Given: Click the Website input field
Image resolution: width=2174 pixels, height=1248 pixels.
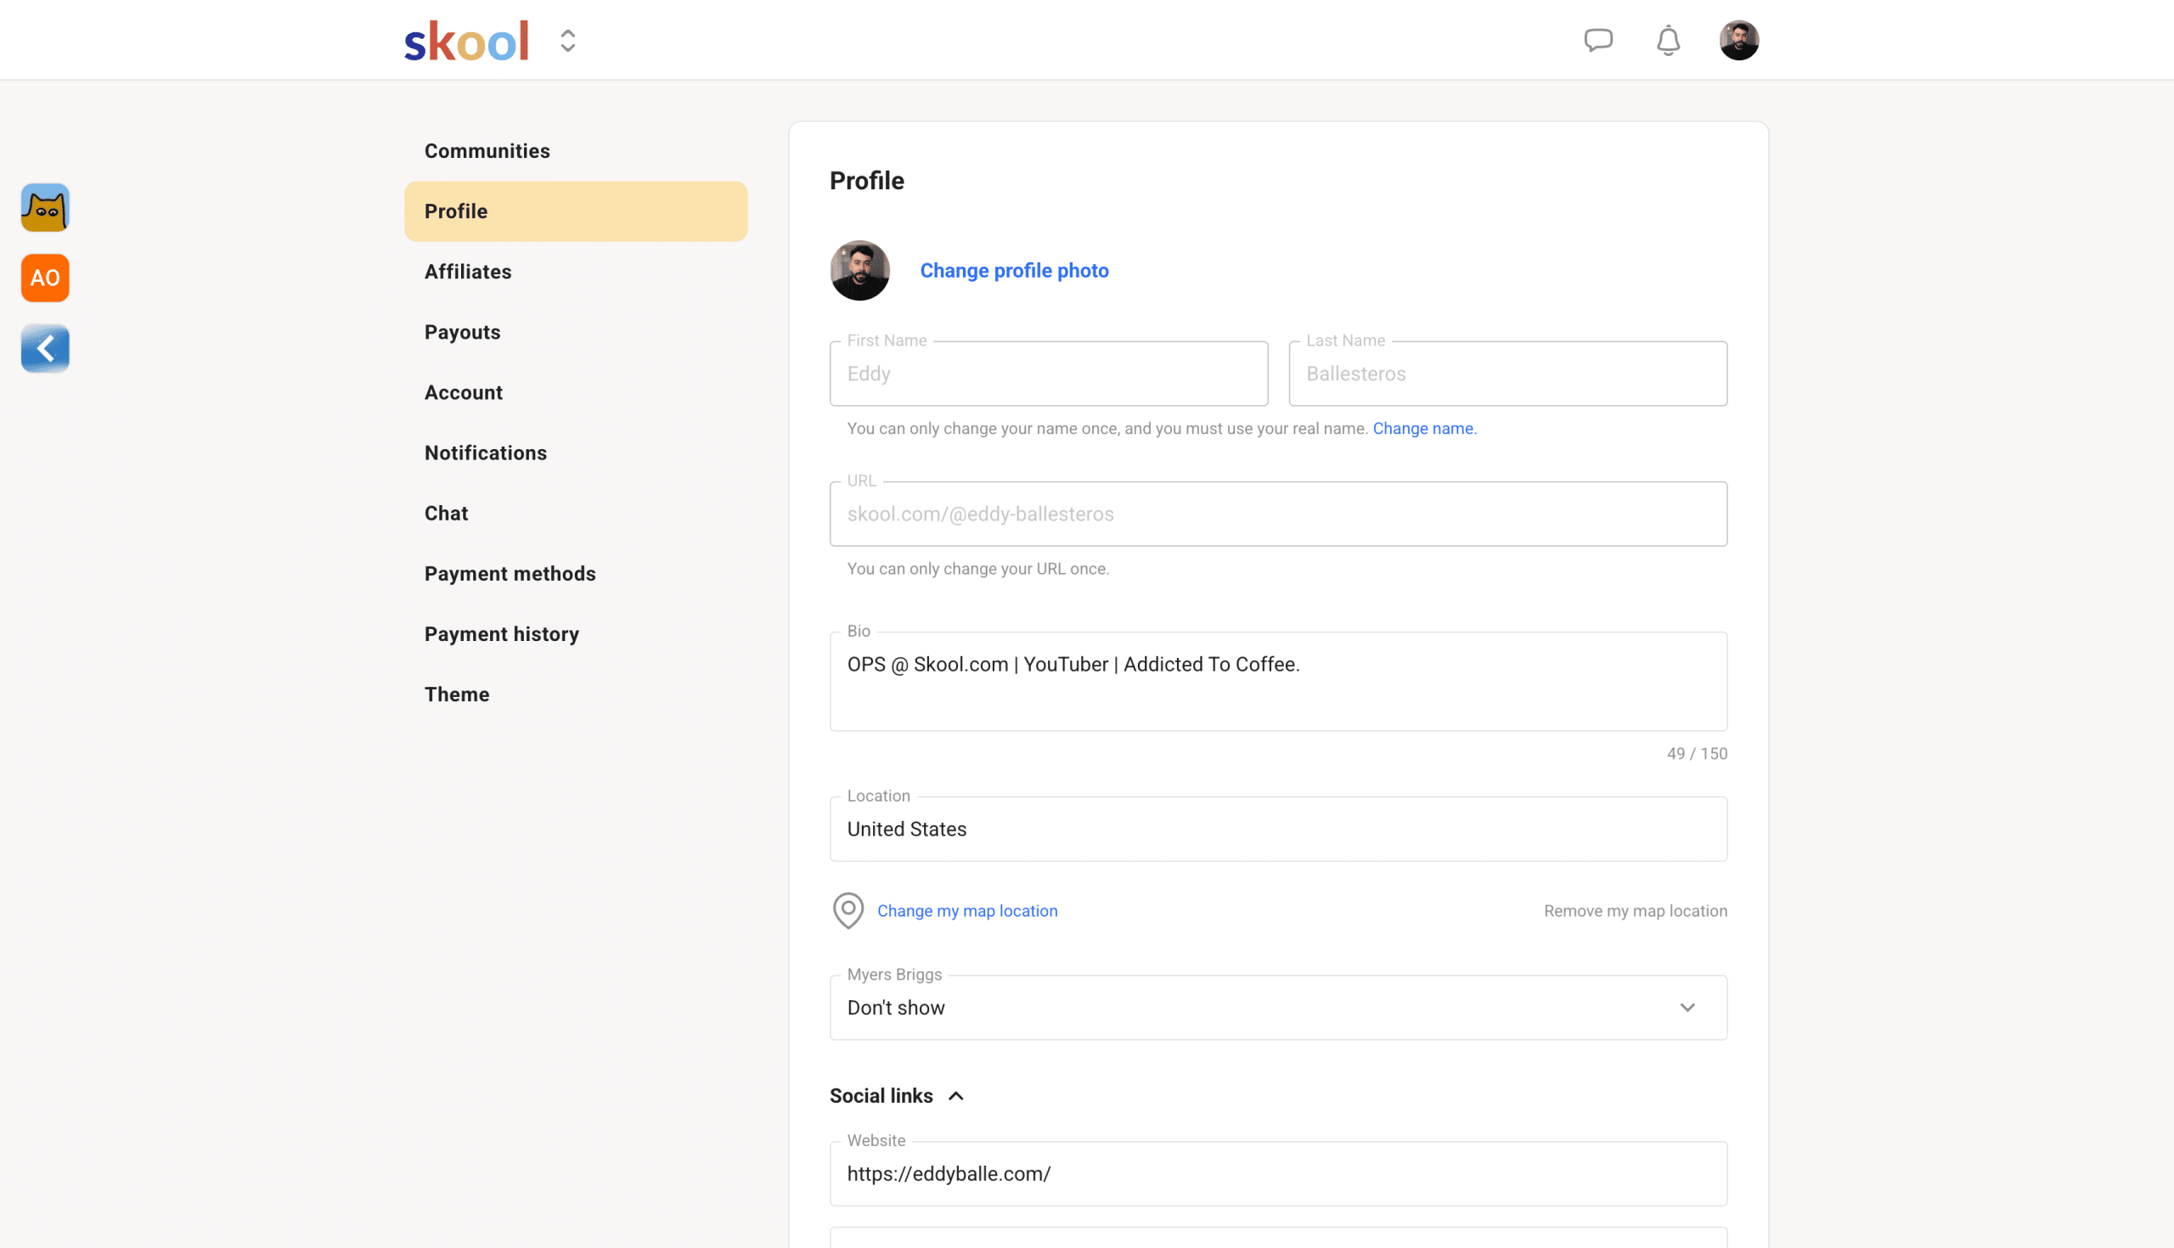Looking at the screenshot, I should click(x=1277, y=1173).
